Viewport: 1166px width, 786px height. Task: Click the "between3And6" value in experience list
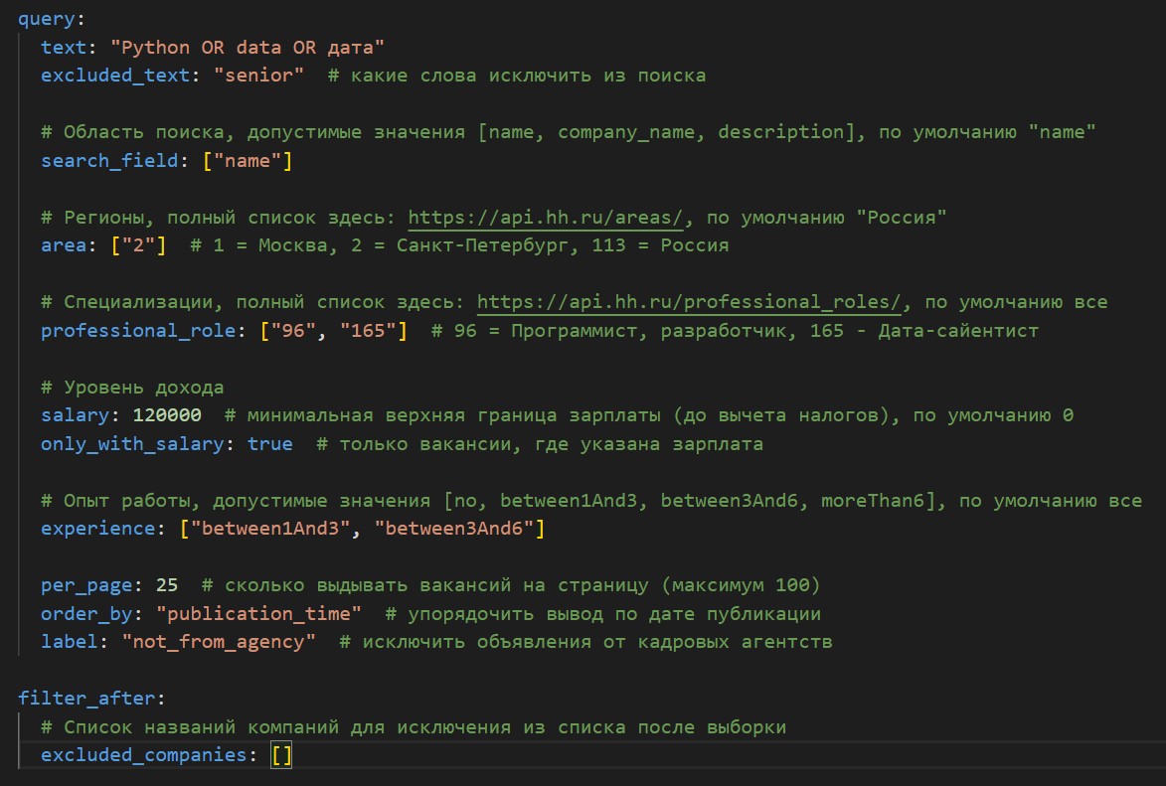[454, 529]
